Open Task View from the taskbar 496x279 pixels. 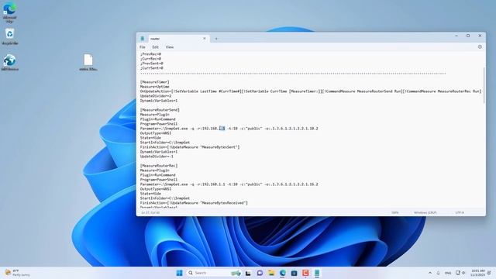pos(248,273)
